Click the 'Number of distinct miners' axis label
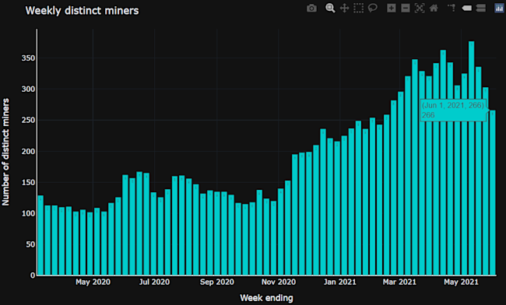Viewport: 506px width, 305px height. tap(5, 152)
